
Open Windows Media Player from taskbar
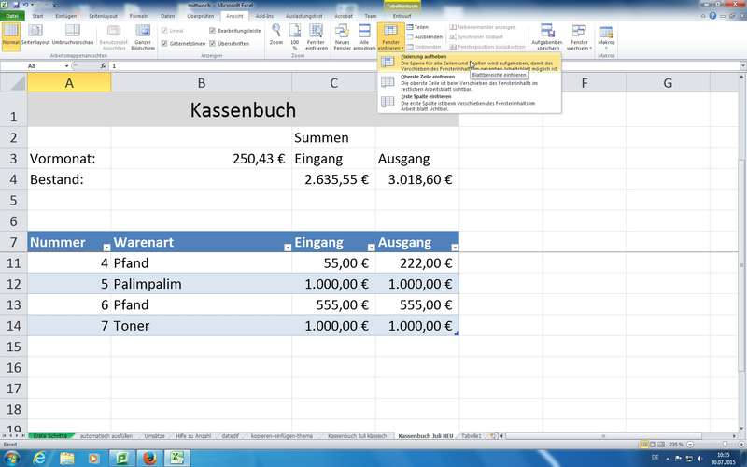point(94,459)
